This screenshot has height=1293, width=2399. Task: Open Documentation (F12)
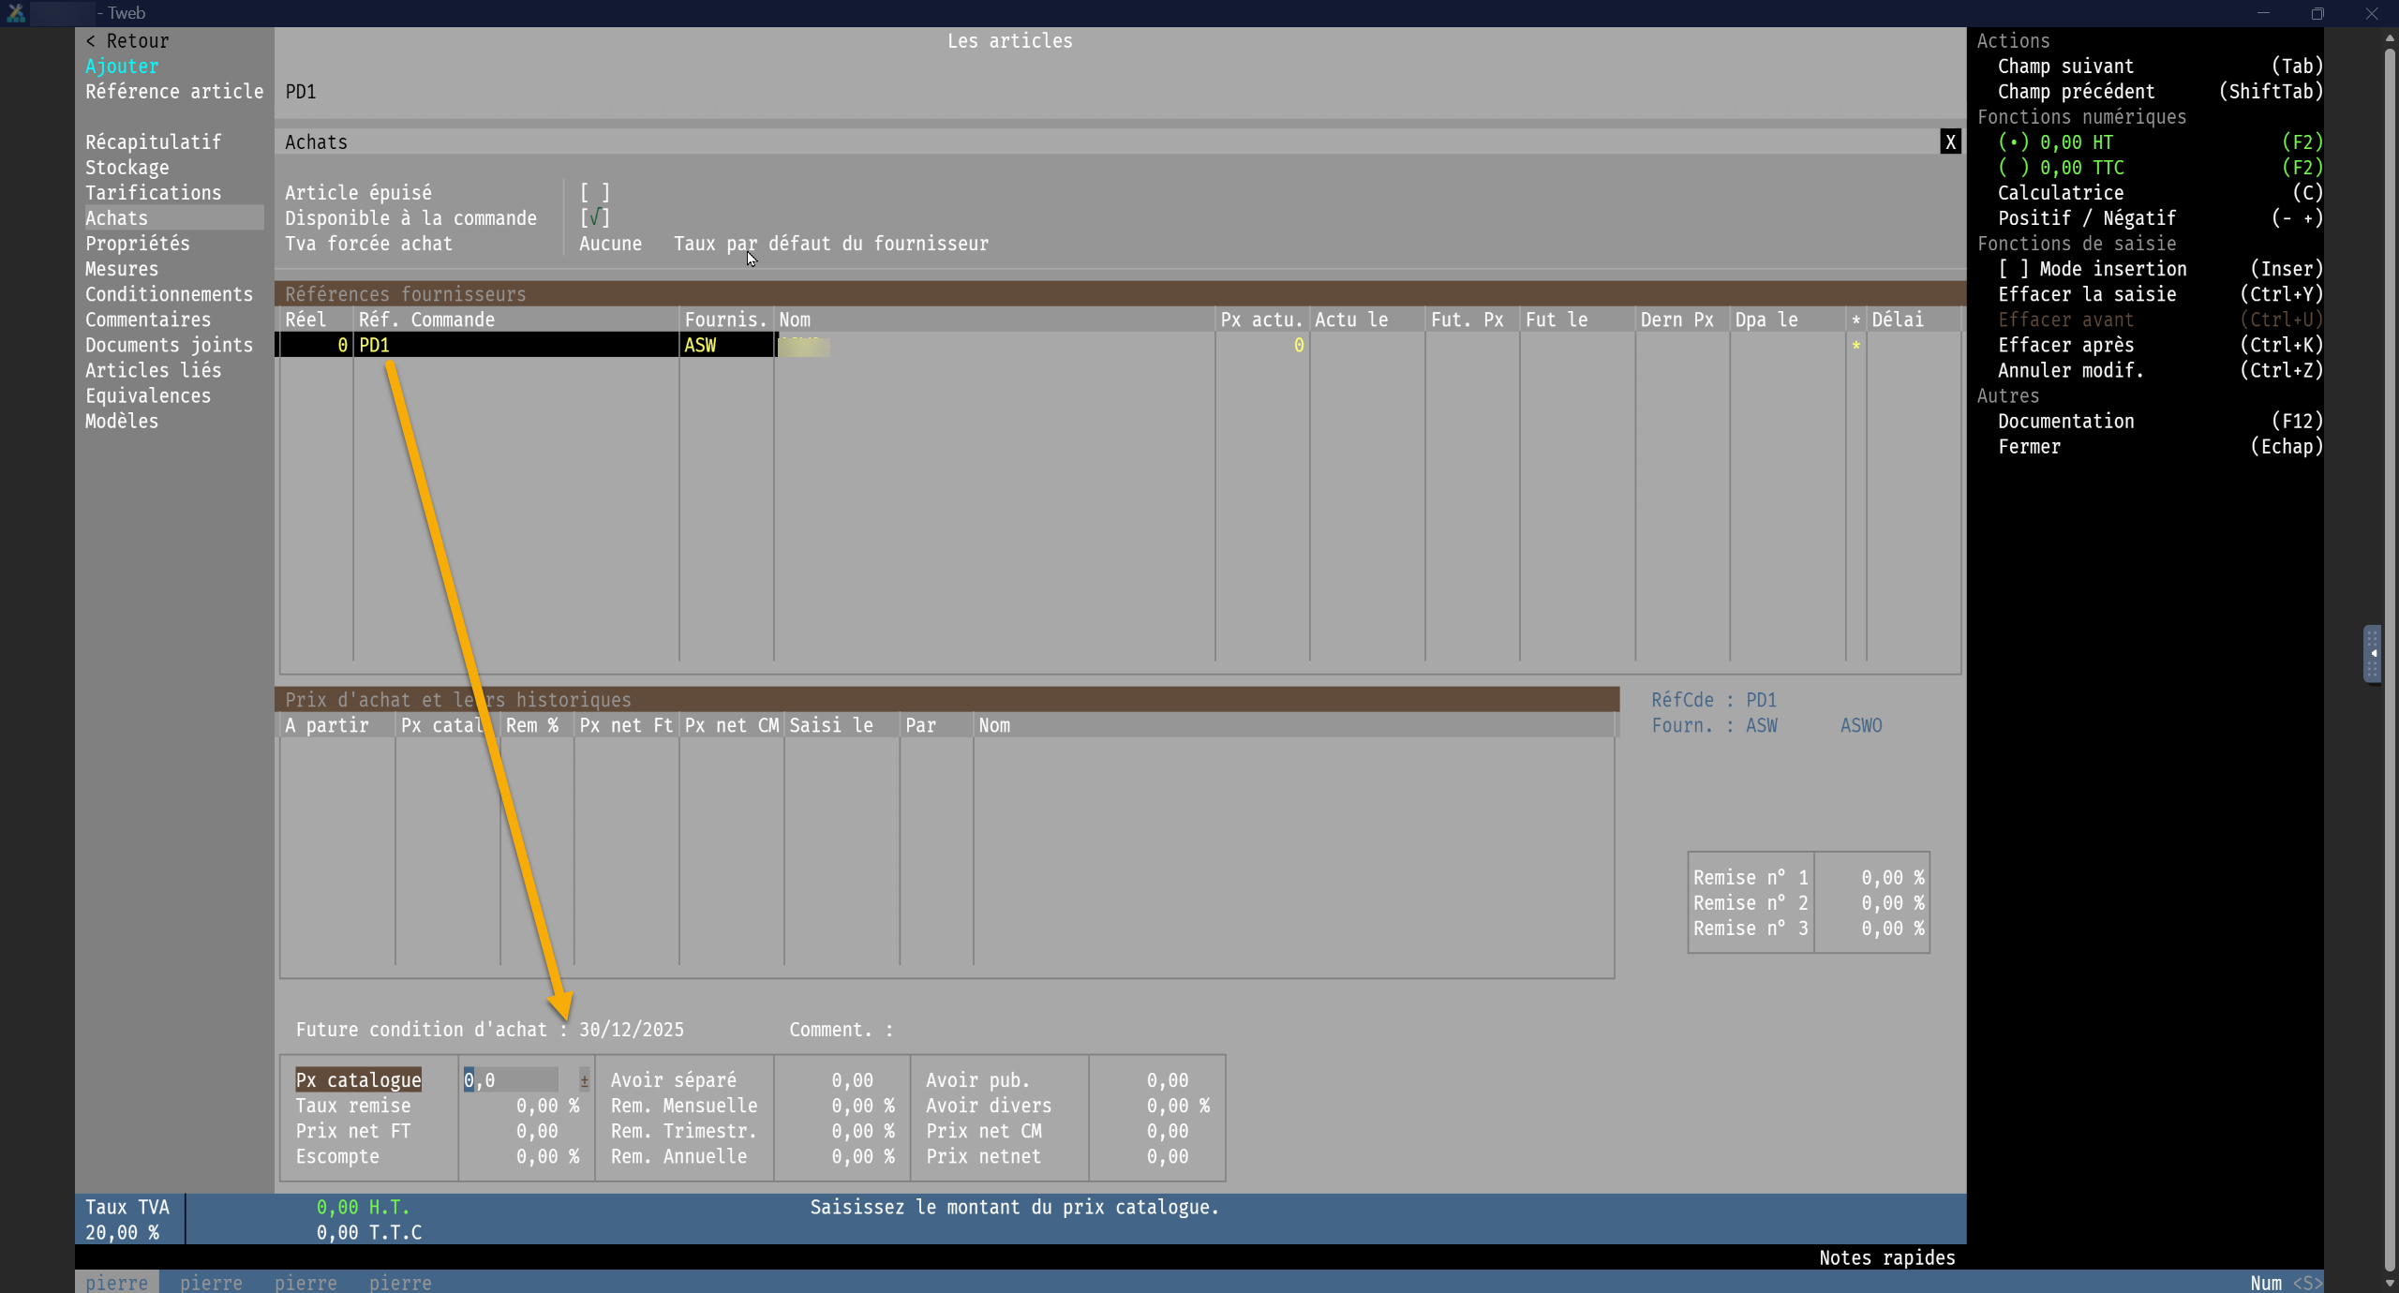pos(2160,421)
